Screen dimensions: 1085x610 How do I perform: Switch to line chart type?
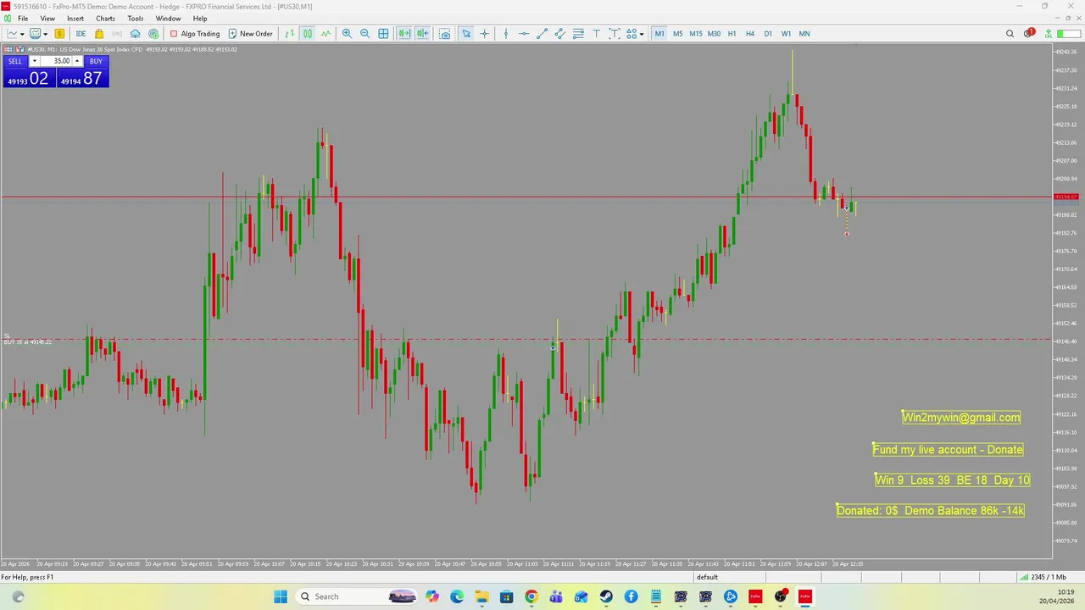325,34
